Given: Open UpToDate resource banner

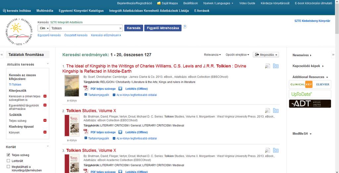Looking at the screenshot, I should pos(310,94).
